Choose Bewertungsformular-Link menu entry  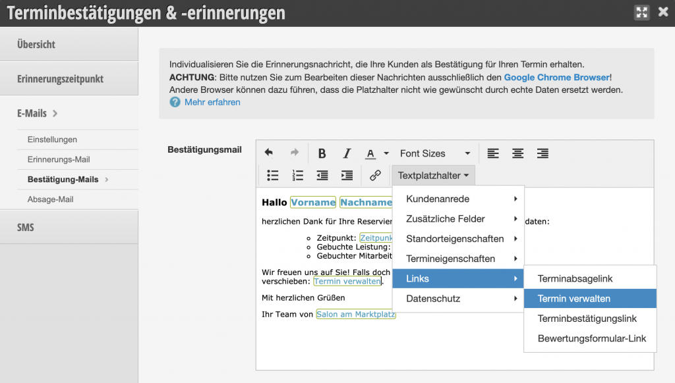click(591, 338)
